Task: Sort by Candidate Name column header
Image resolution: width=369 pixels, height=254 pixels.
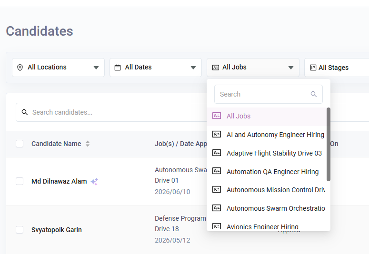Action: 56,144
